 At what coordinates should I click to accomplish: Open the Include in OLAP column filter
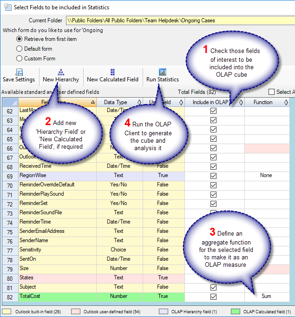[x=241, y=102]
